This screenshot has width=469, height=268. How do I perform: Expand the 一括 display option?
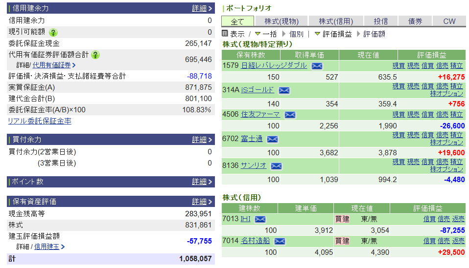(x=265, y=34)
